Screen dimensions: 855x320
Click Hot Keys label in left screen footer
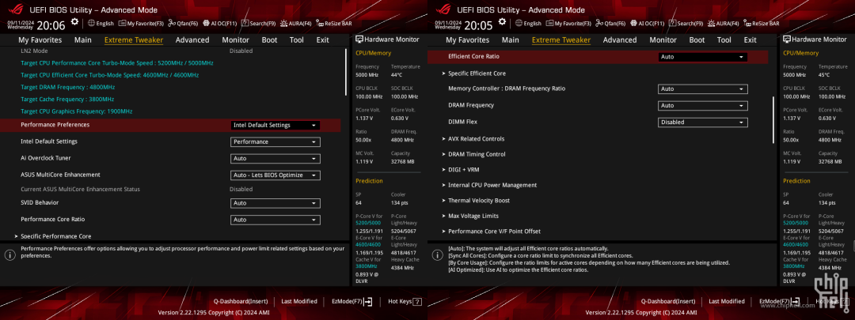[400, 302]
